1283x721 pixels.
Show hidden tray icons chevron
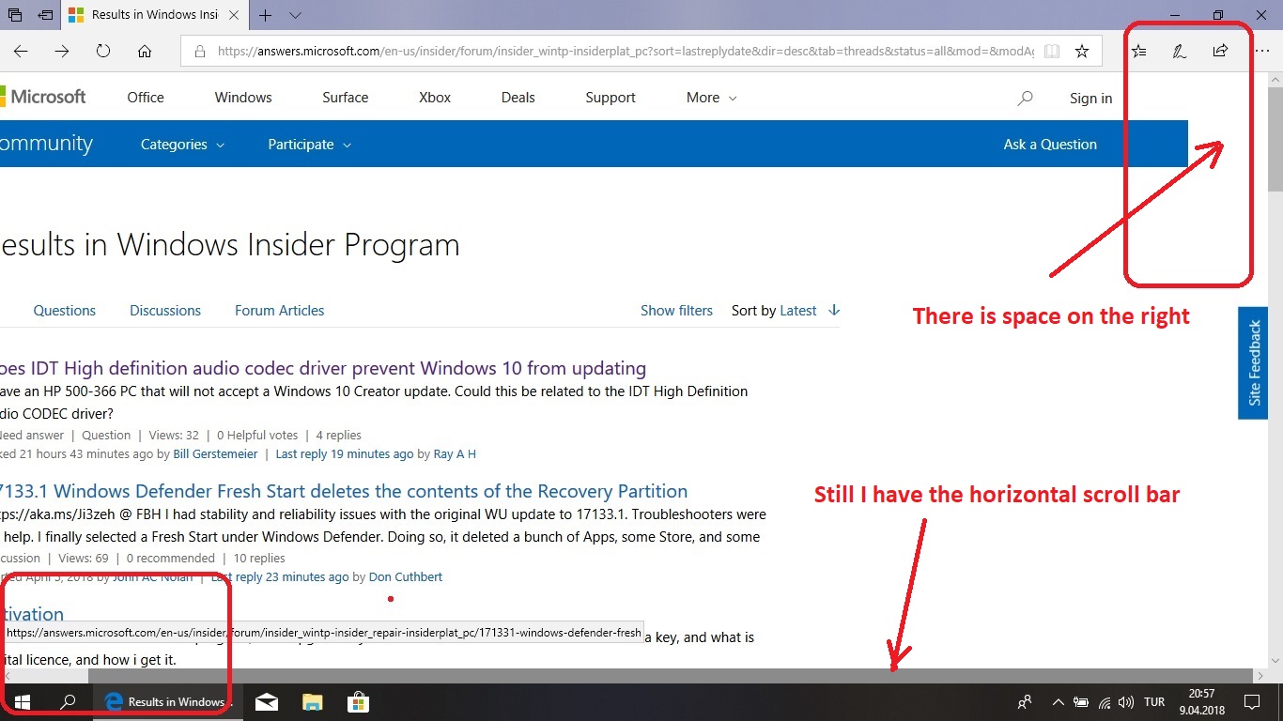coord(1059,701)
